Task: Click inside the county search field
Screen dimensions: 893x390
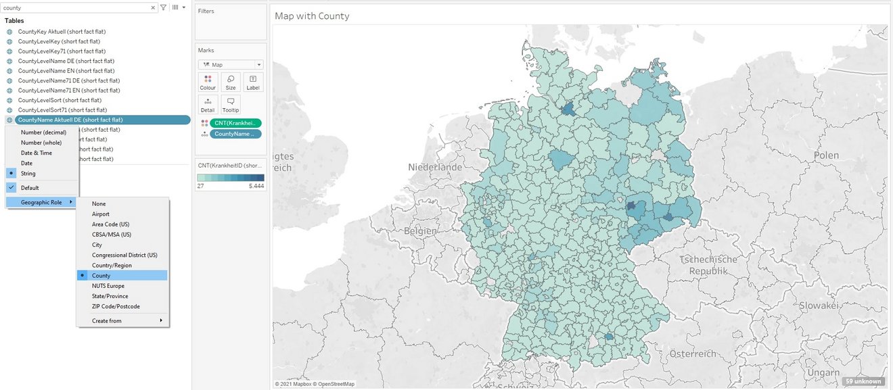Action: pyautogui.click(x=74, y=7)
